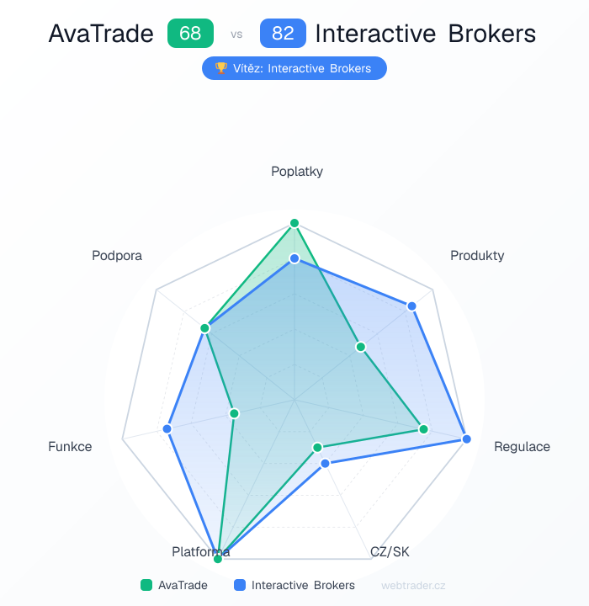
Task: Click the AvaTrade score badge 68
Action: click(x=190, y=34)
